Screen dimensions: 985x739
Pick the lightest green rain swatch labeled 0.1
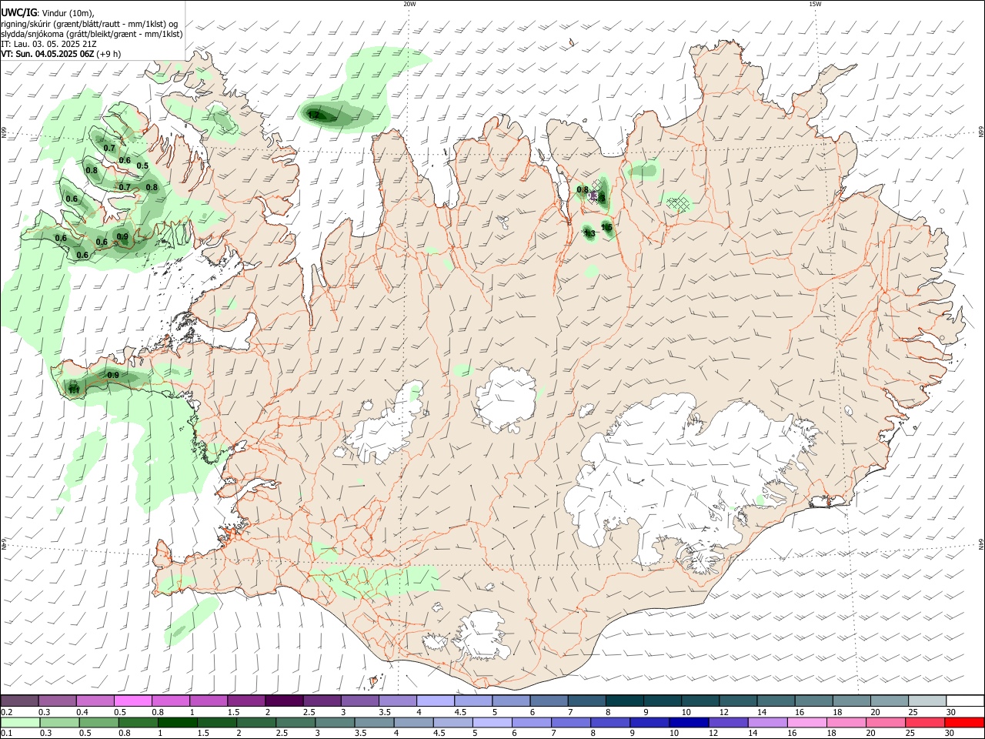tap(19, 722)
